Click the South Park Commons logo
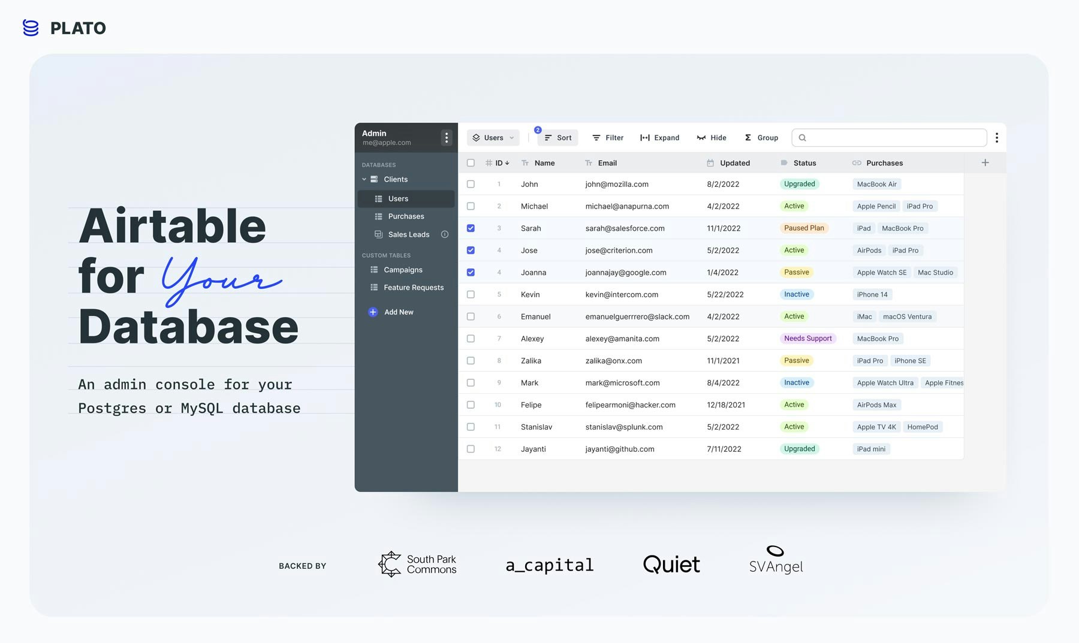The width and height of the screenshot is (1079, 643). [x=417, y=564]
